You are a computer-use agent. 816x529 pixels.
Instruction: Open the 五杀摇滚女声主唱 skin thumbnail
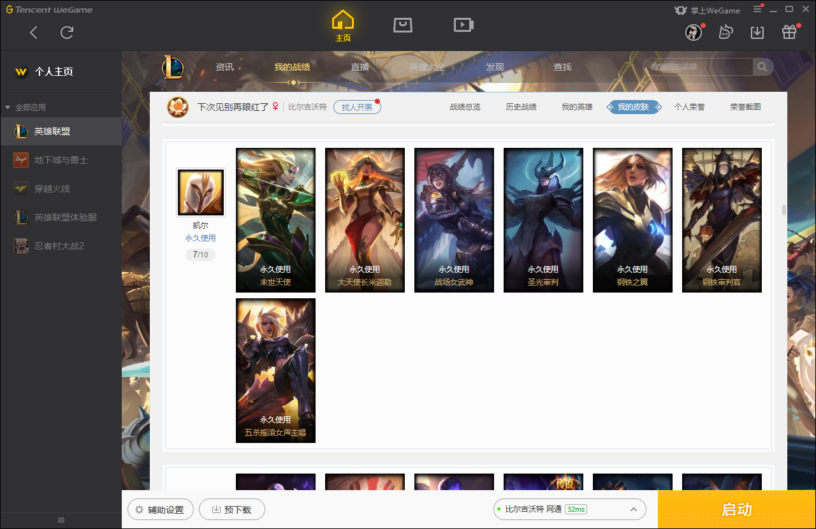tap(275, 370)
